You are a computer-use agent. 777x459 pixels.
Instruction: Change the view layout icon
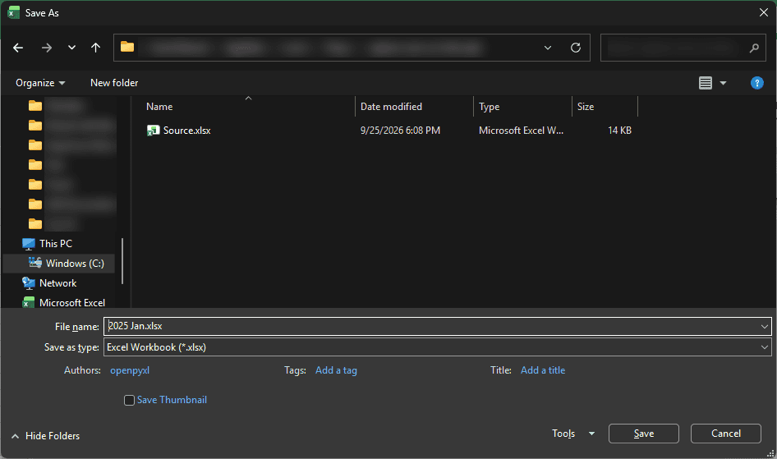click(x=706, y=83)
